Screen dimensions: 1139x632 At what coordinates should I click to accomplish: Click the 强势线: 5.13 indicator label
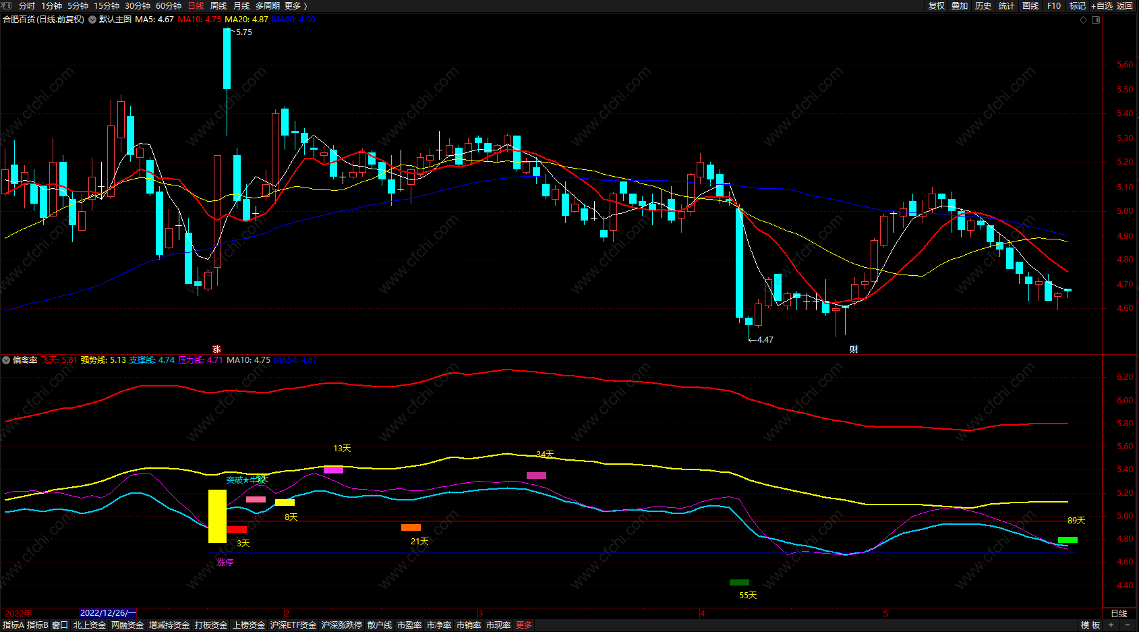(103, 360)
